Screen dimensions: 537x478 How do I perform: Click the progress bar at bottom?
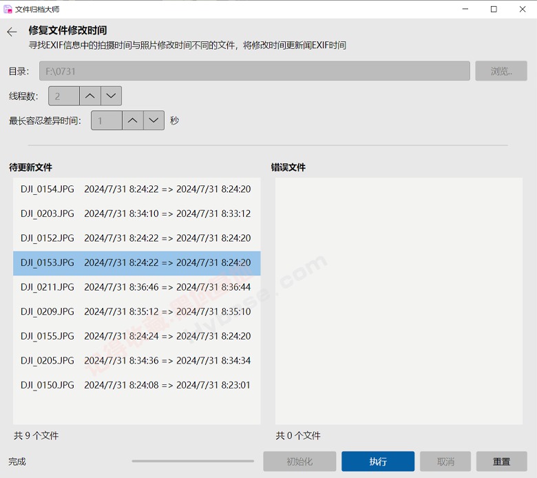tap(193, 461)
